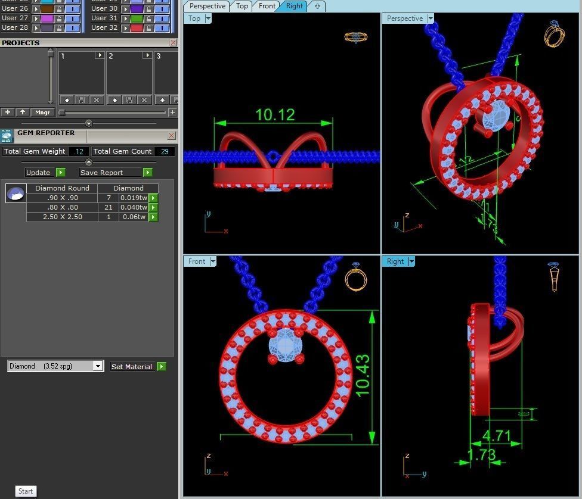This screenshot has width=582, height=499.
Task: Click ring view icon in Top viewport
Action: pos(355,37)
